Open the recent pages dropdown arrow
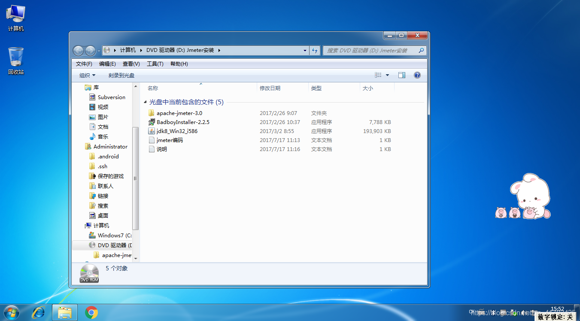Screen dimensions: 580x321 pos(99,51)
